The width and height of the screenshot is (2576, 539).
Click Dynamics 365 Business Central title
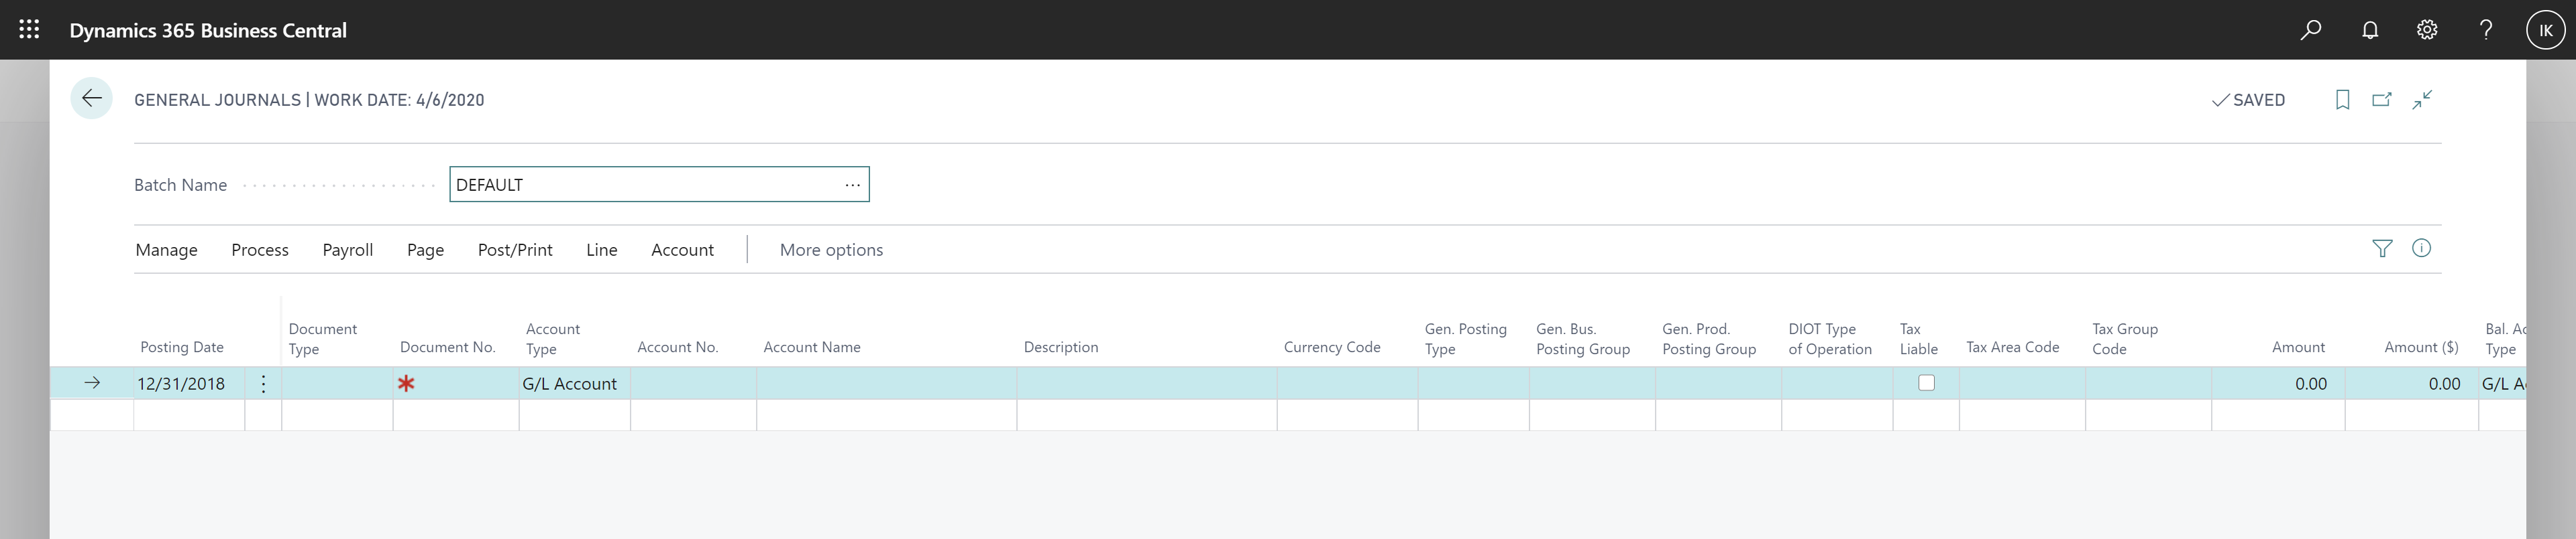click(208, 30)
